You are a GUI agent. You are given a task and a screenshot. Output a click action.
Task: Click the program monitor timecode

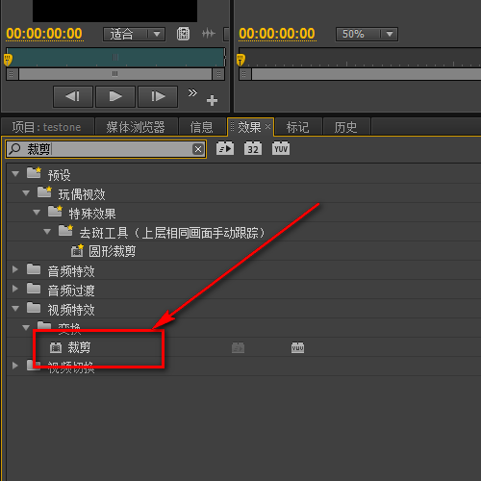tap(277, 34)
